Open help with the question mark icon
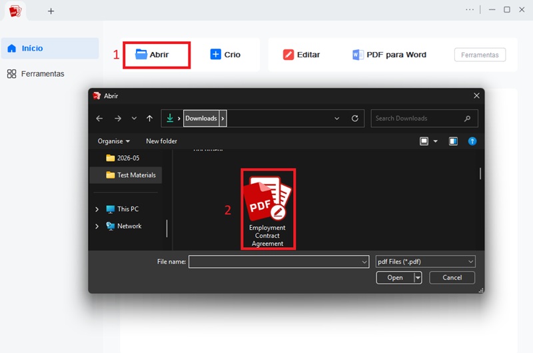The image size is (533, 353). (x=472, y=141)
